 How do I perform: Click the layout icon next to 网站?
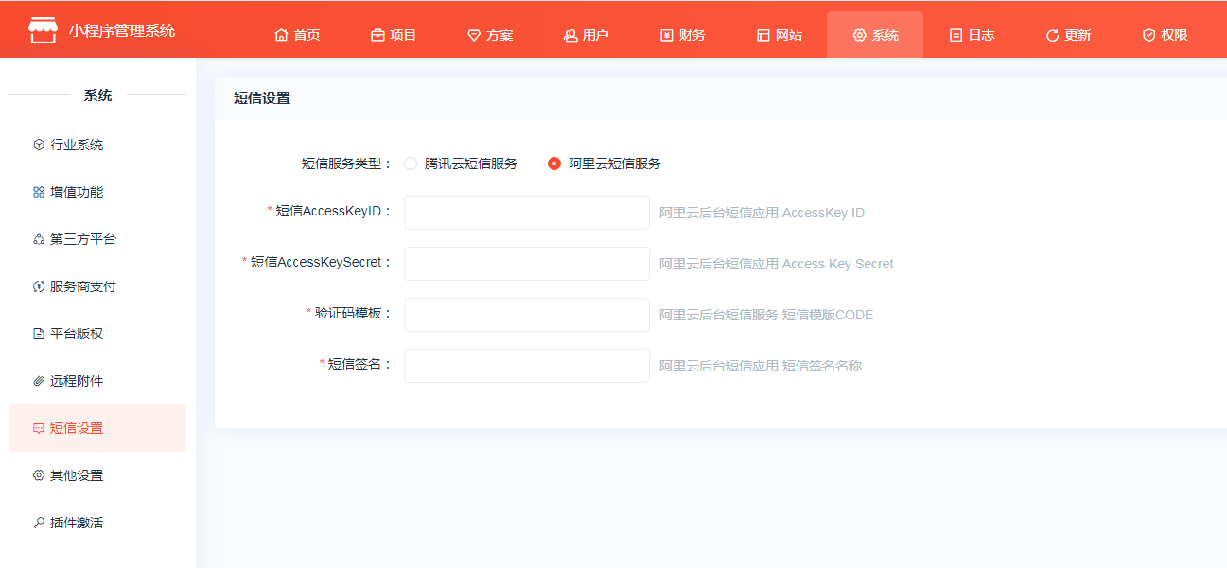[x=763, y=35]
